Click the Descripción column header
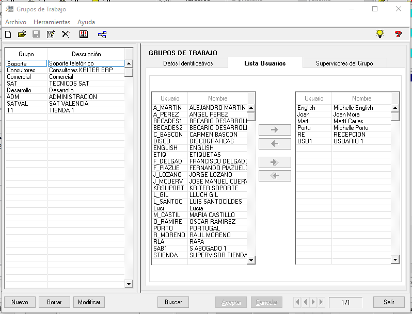The height and width of the screenshot is (314, 412). [86, 54]
